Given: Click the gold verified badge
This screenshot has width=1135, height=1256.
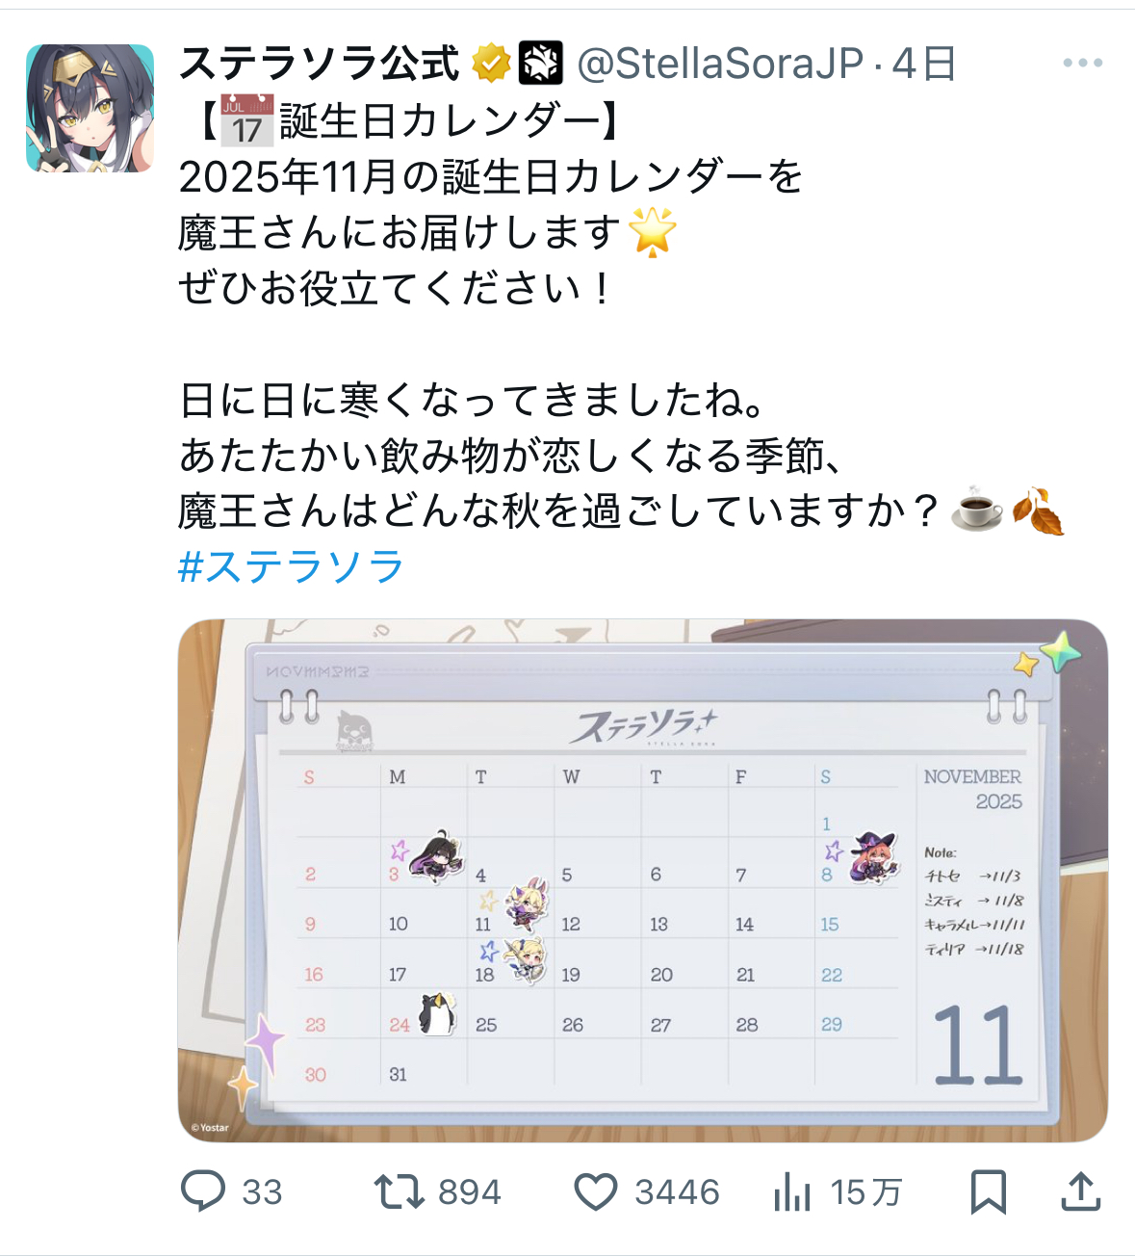Looking at the screenshot, I should point(491,64).
